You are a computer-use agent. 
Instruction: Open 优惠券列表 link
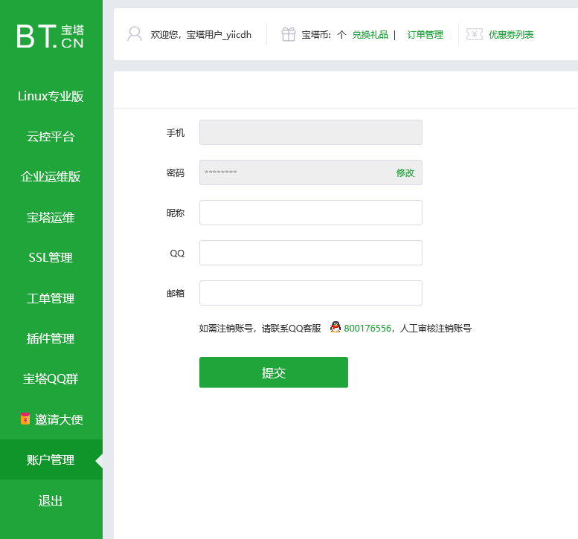point(511,35)
